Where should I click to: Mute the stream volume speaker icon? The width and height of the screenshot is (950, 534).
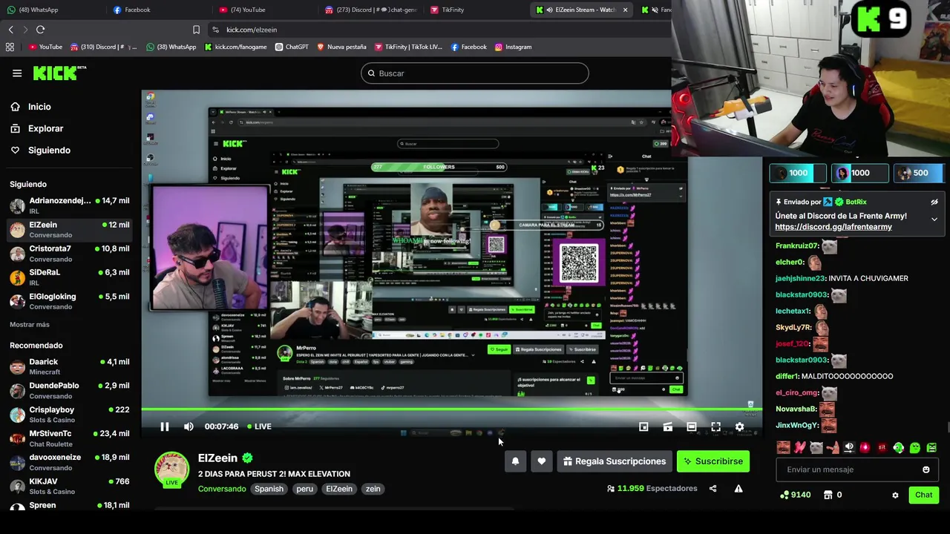point(189,426)
